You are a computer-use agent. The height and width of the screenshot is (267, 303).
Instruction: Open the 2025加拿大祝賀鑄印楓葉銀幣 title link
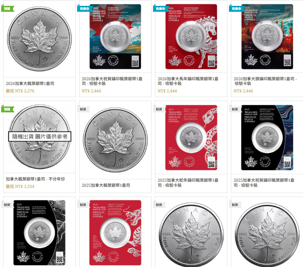264,183
